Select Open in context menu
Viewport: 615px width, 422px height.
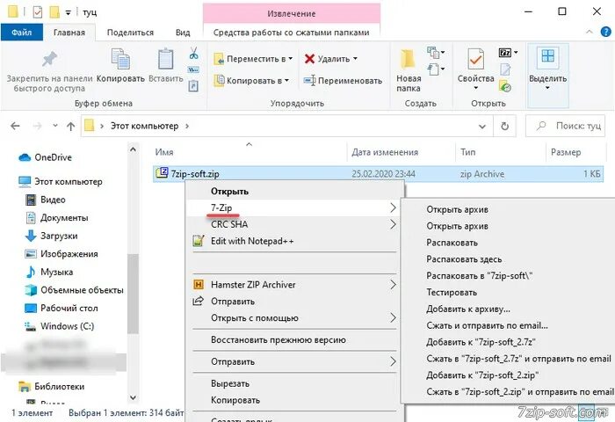229,191
